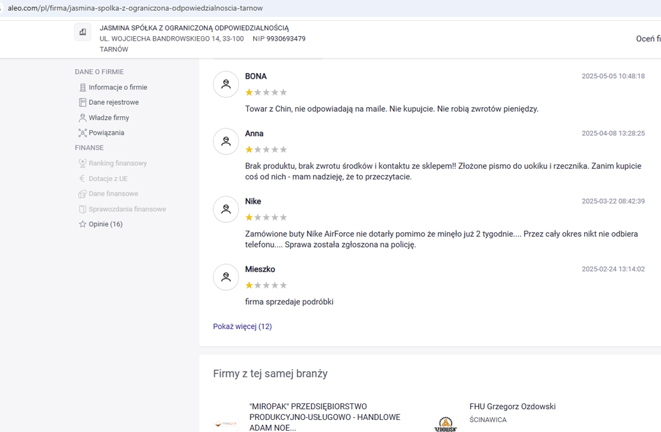Click the heading 'Firmy z tej samej branży'
Image resolution: width=661 pixels, height=432 pixels.
tap(270, 374)
